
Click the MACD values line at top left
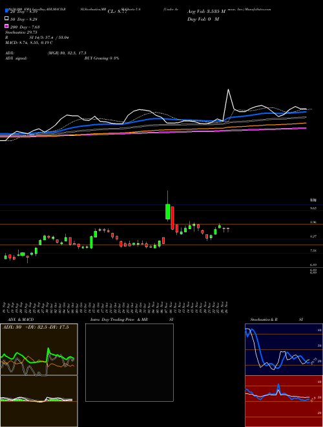pos(29,43)
